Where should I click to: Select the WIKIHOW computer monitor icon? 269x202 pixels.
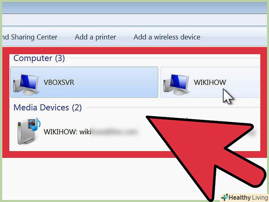coord(176,84)
